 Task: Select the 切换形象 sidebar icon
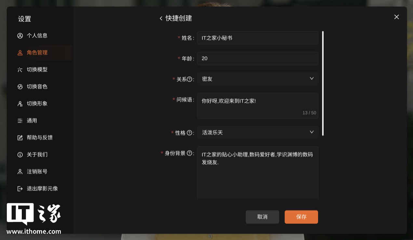[20, 103]
